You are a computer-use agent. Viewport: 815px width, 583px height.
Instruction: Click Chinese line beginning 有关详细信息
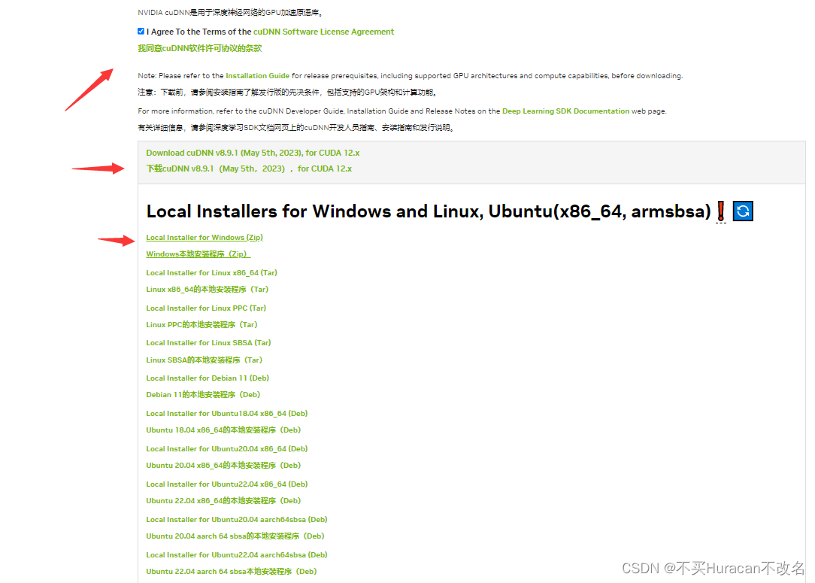pos(296,128)
